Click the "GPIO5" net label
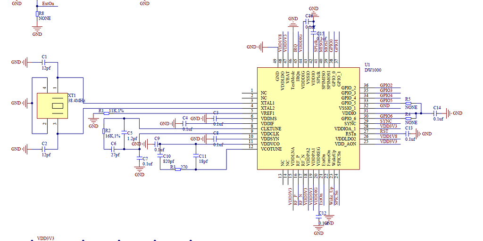Screen dimensions: 483x241 [386, 101]
